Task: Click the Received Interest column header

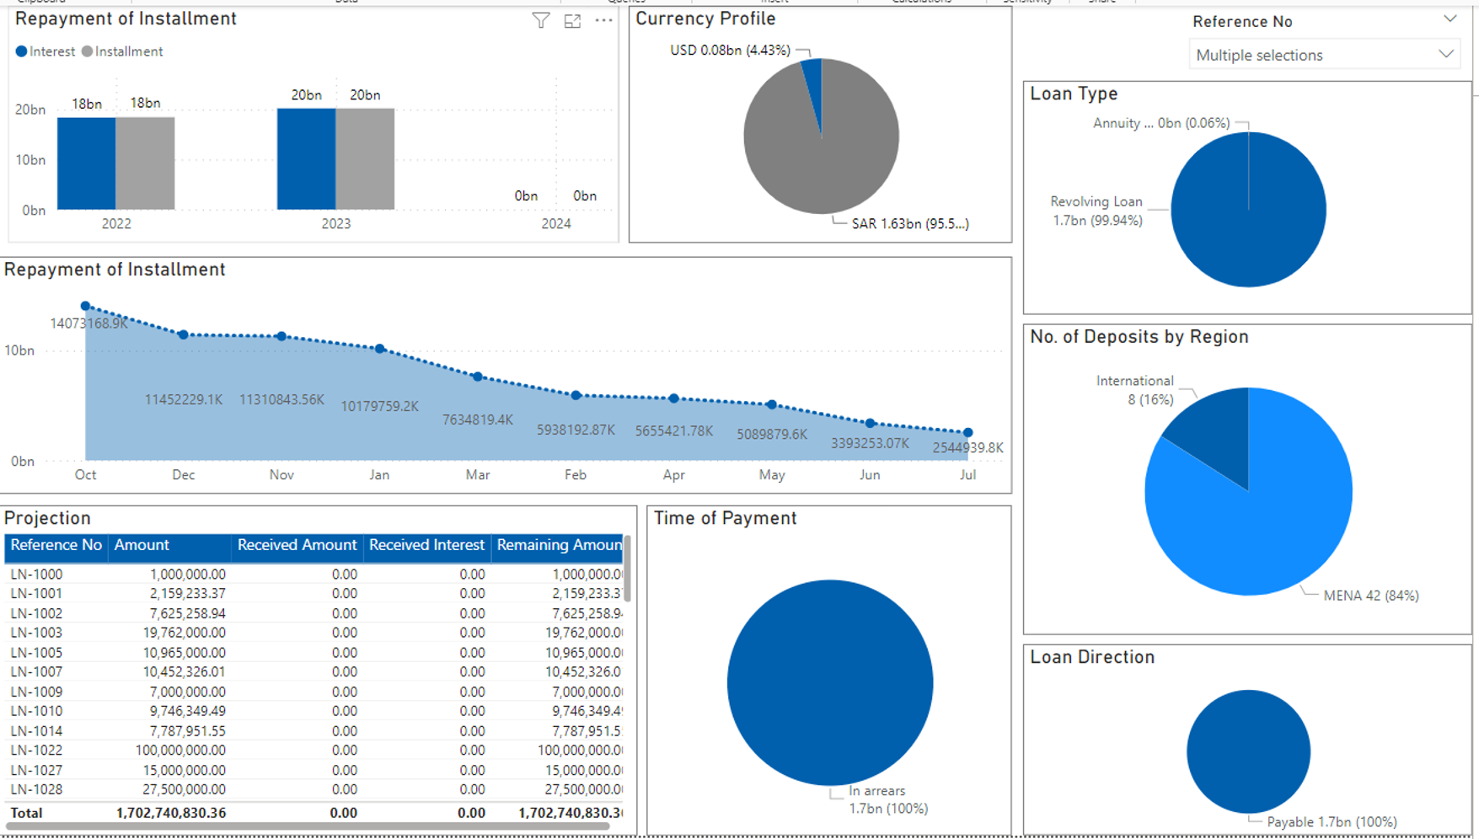Action: tap(426, 546)
